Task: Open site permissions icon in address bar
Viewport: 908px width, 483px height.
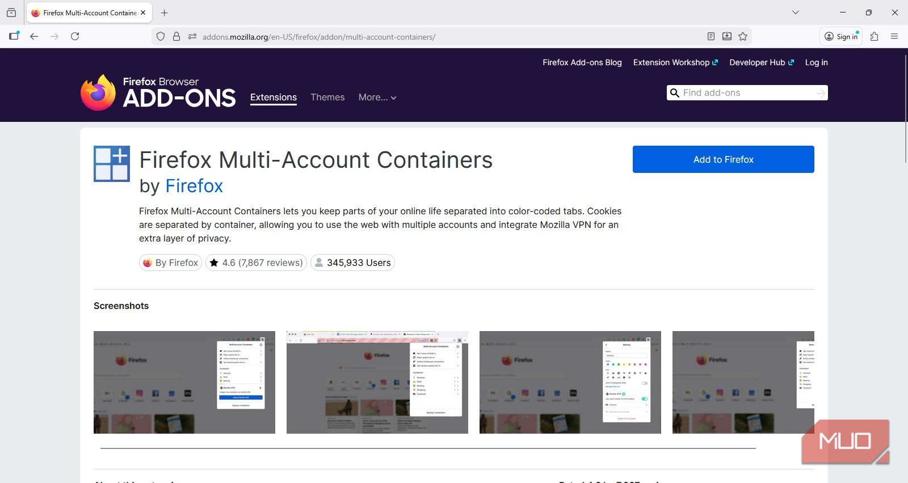Action: 192,36
